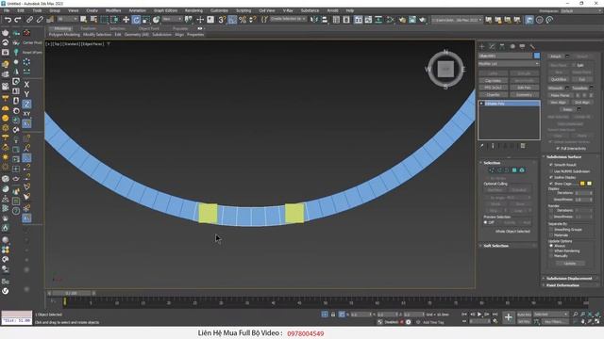Open the Motion command panel tab
604x339 pixels.
point(512,46)
